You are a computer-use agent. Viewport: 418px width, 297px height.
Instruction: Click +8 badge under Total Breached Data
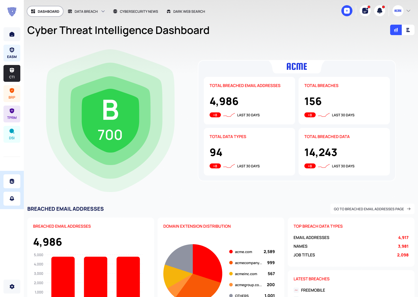tap(310, 166)
